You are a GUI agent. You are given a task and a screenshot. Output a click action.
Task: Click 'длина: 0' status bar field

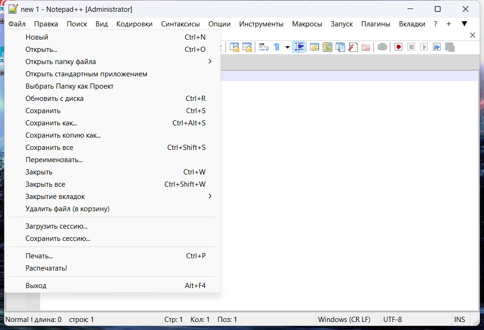pyautogui.click(x=48, y=320)
